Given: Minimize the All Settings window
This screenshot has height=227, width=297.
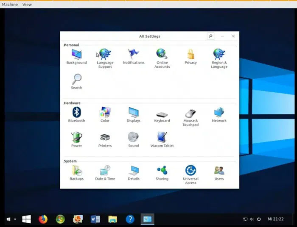Looking at the screenshot, I should (222, 36).
